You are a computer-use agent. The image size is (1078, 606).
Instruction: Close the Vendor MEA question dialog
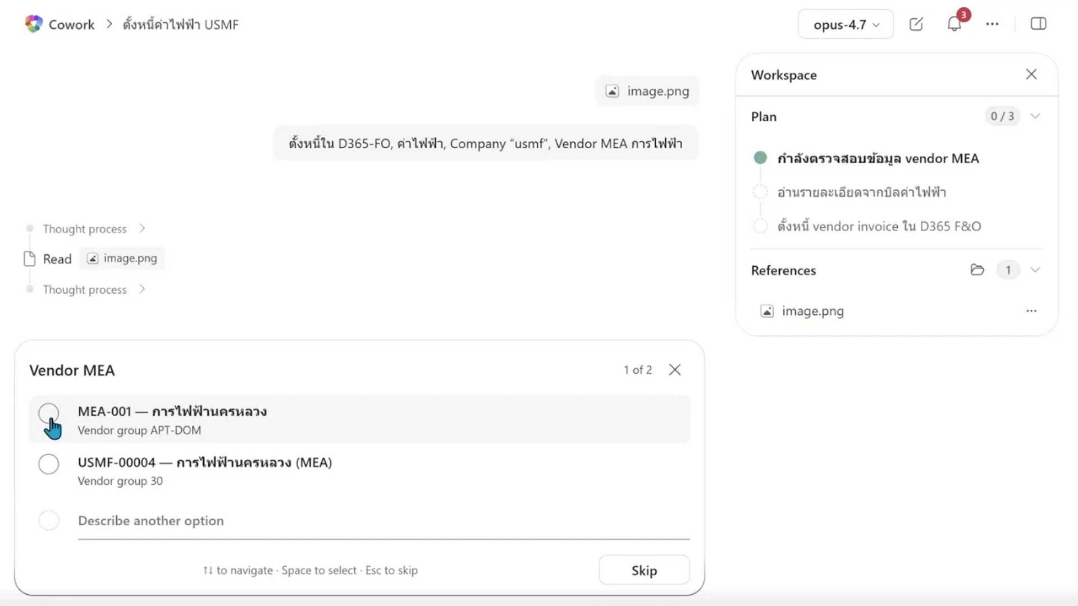[x=675, y=370]
